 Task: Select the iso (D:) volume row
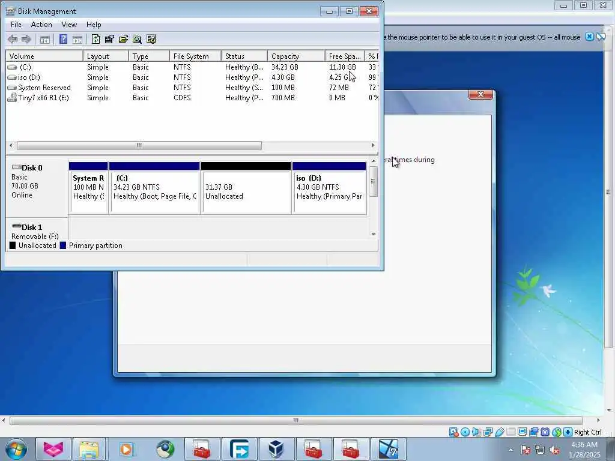[x=192, y=77]
